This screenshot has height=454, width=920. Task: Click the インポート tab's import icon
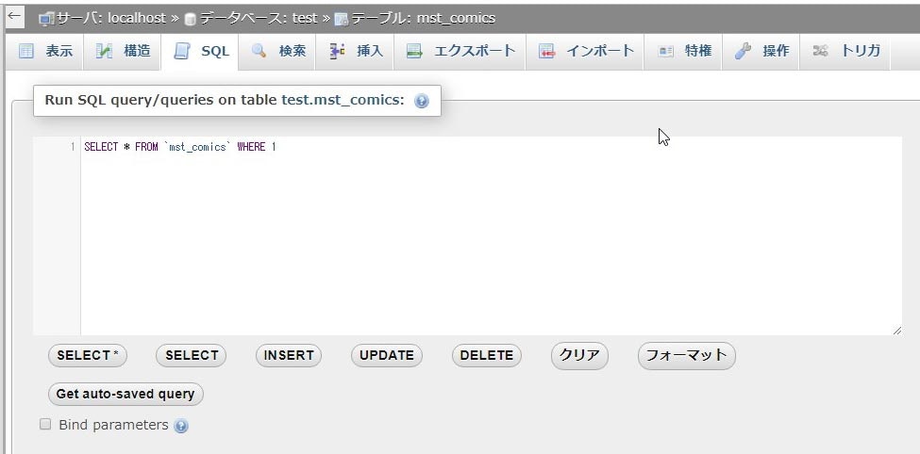[547, 52]
